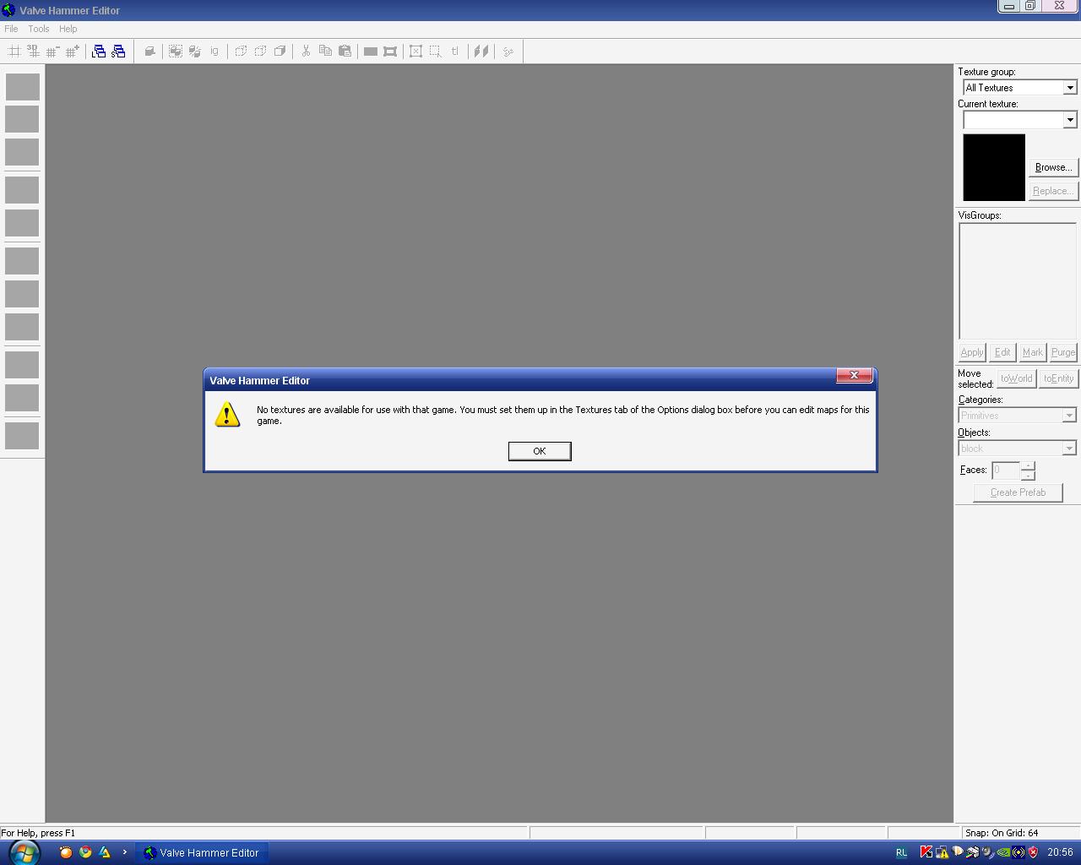Toggle the 2D grid toolbar icon
The image size is (1081, 865).
(14, 52)
